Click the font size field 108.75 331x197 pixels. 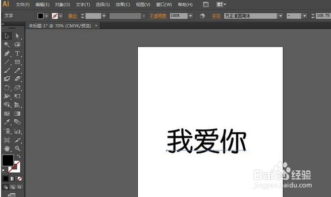(x=323, y=16)
